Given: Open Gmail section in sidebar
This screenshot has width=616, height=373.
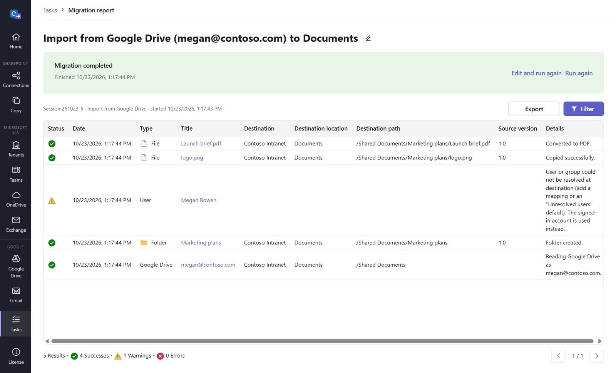Looking at the screenshot, I should pos(16,295).
